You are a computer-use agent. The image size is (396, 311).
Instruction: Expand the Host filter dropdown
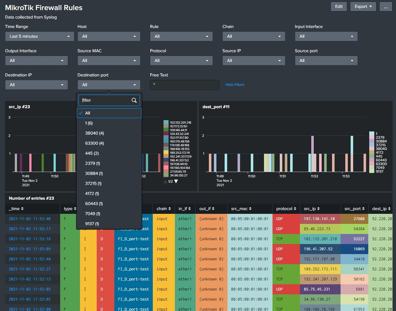109,36
